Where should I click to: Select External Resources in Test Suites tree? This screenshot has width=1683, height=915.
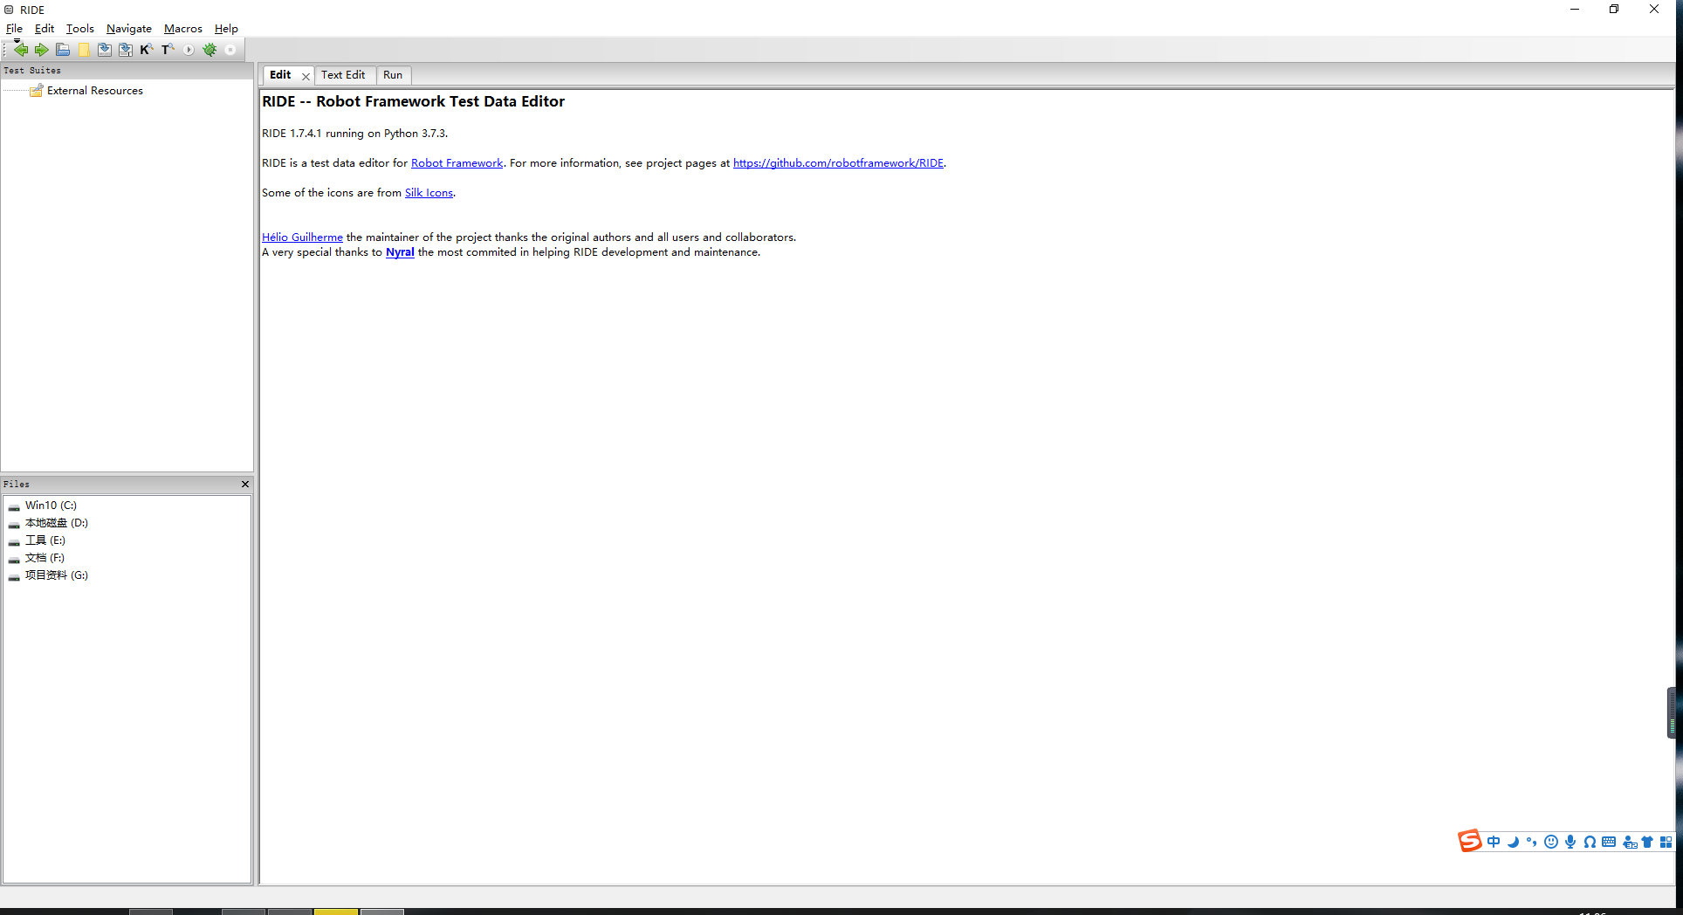tap(95, 91)
